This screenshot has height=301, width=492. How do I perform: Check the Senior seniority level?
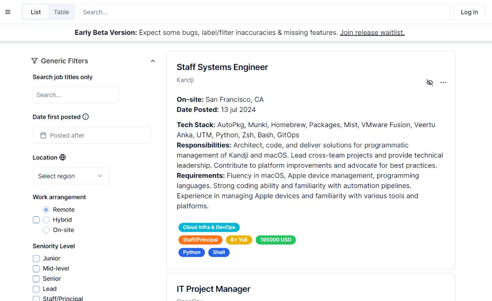click(x=36, y=279)
